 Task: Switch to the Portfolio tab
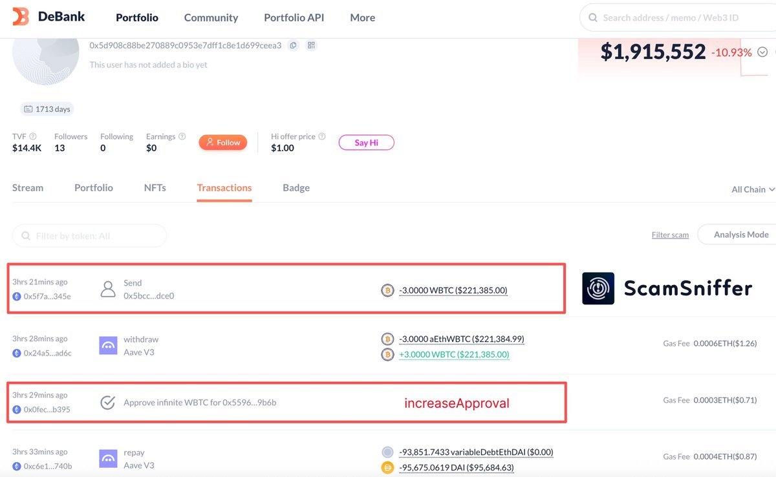(x=94, y=187)
